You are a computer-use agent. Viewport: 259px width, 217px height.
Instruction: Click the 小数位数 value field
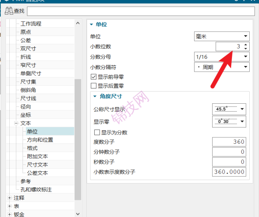[229, 47]
